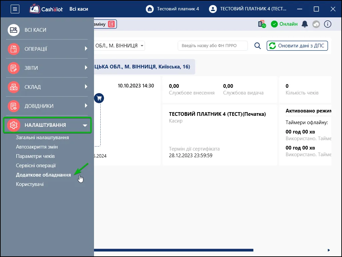
Task: Click ТЕСТОВИЙ ПЛАТНИК 4 (ТЕСТ... user name
Action: pos(253,9)
